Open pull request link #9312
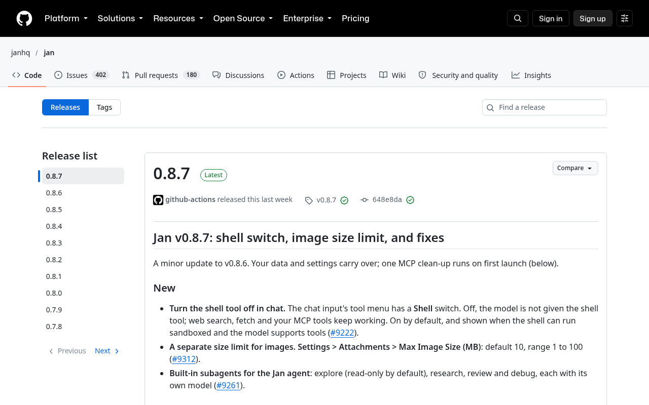Screen dimensions: 649x405 click(x=184, y=359)
